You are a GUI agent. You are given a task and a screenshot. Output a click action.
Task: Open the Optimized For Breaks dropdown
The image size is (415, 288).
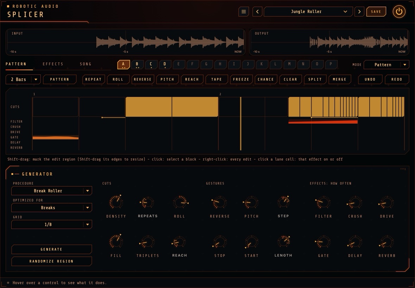52,208
